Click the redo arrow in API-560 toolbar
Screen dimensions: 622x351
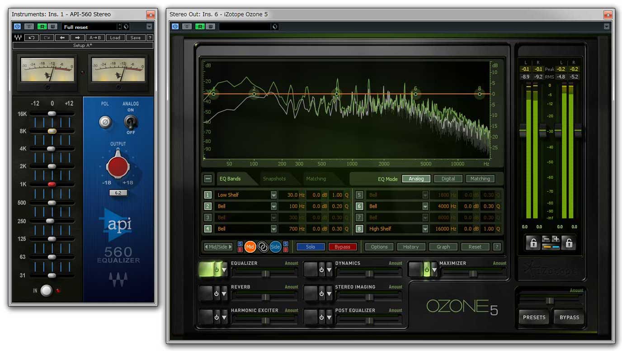pos(47,38)
